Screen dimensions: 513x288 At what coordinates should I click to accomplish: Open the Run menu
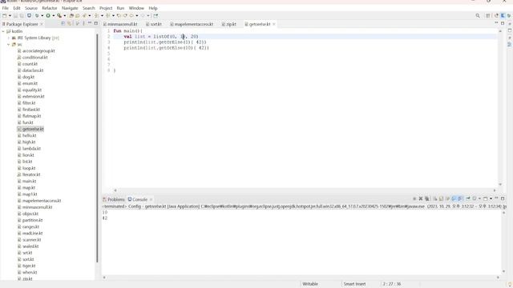120,8
